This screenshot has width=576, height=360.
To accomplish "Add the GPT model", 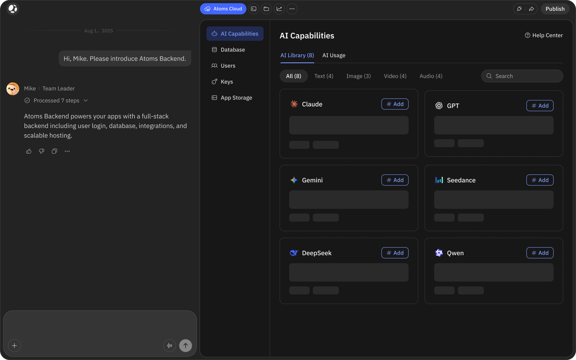I will (540, 106).
